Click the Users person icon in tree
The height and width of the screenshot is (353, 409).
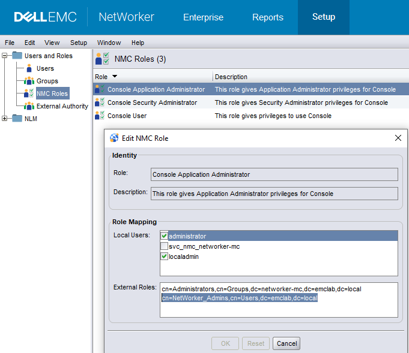pos(29,68)
